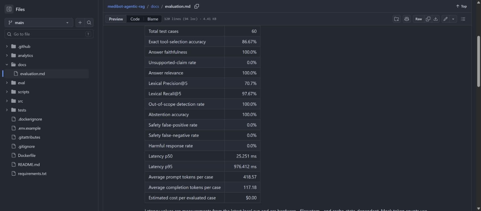Open docs breadcrumb link
The image size is (481, 211).
155,6
